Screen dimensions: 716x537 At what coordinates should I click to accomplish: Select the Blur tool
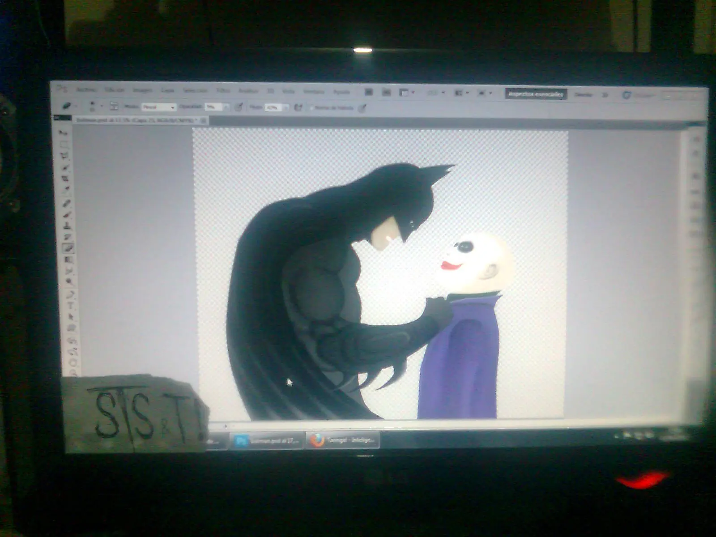[69, 271]
